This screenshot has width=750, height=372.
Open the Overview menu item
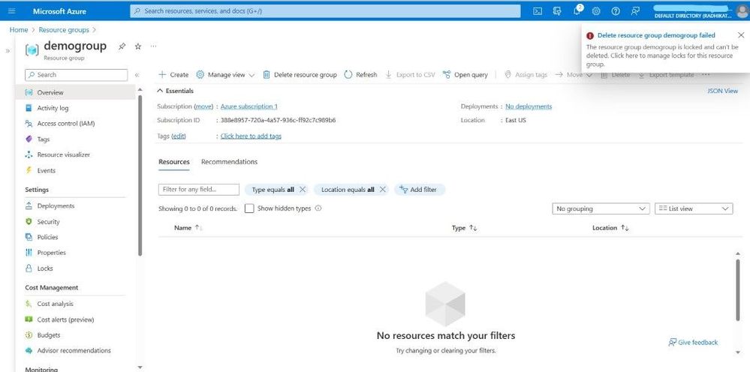(76, 92)
